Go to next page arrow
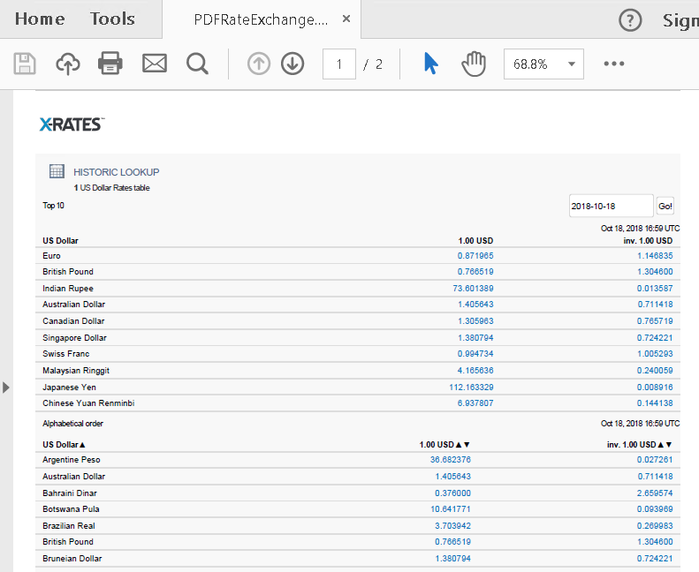 (293, 64)
